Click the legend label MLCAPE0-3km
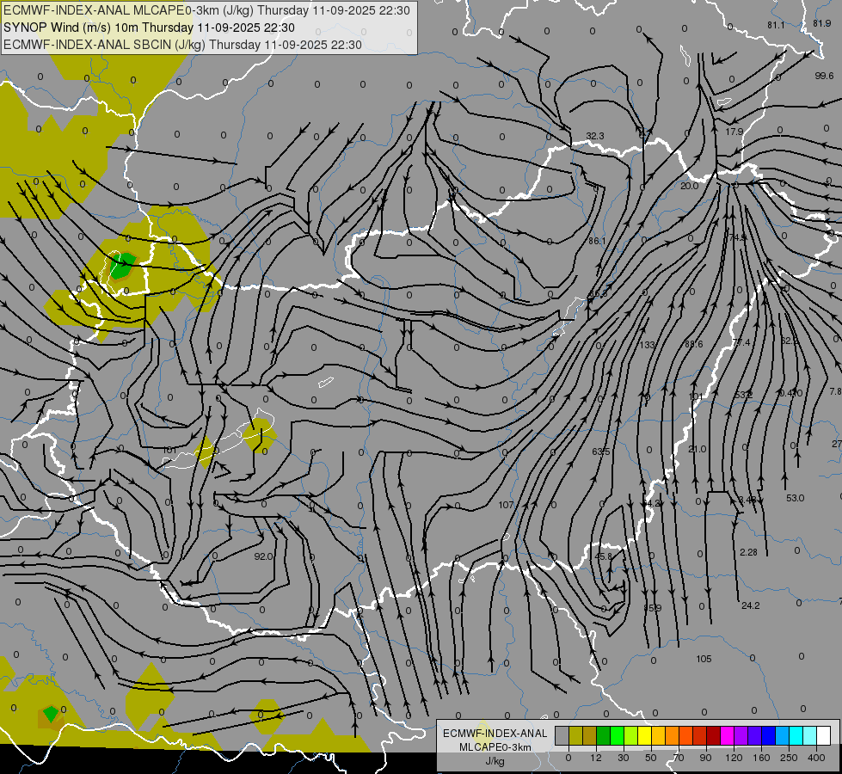 pyautogui.click(x=495, y=747)
